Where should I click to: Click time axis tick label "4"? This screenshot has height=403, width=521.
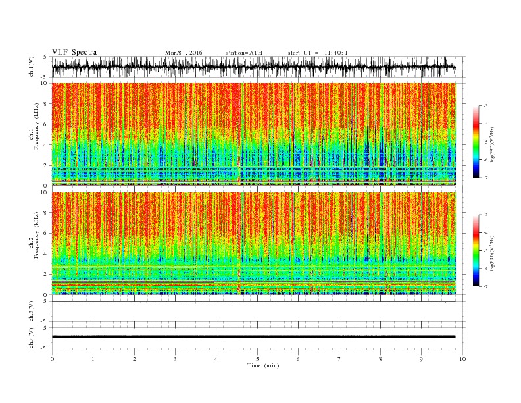[216, 359]
